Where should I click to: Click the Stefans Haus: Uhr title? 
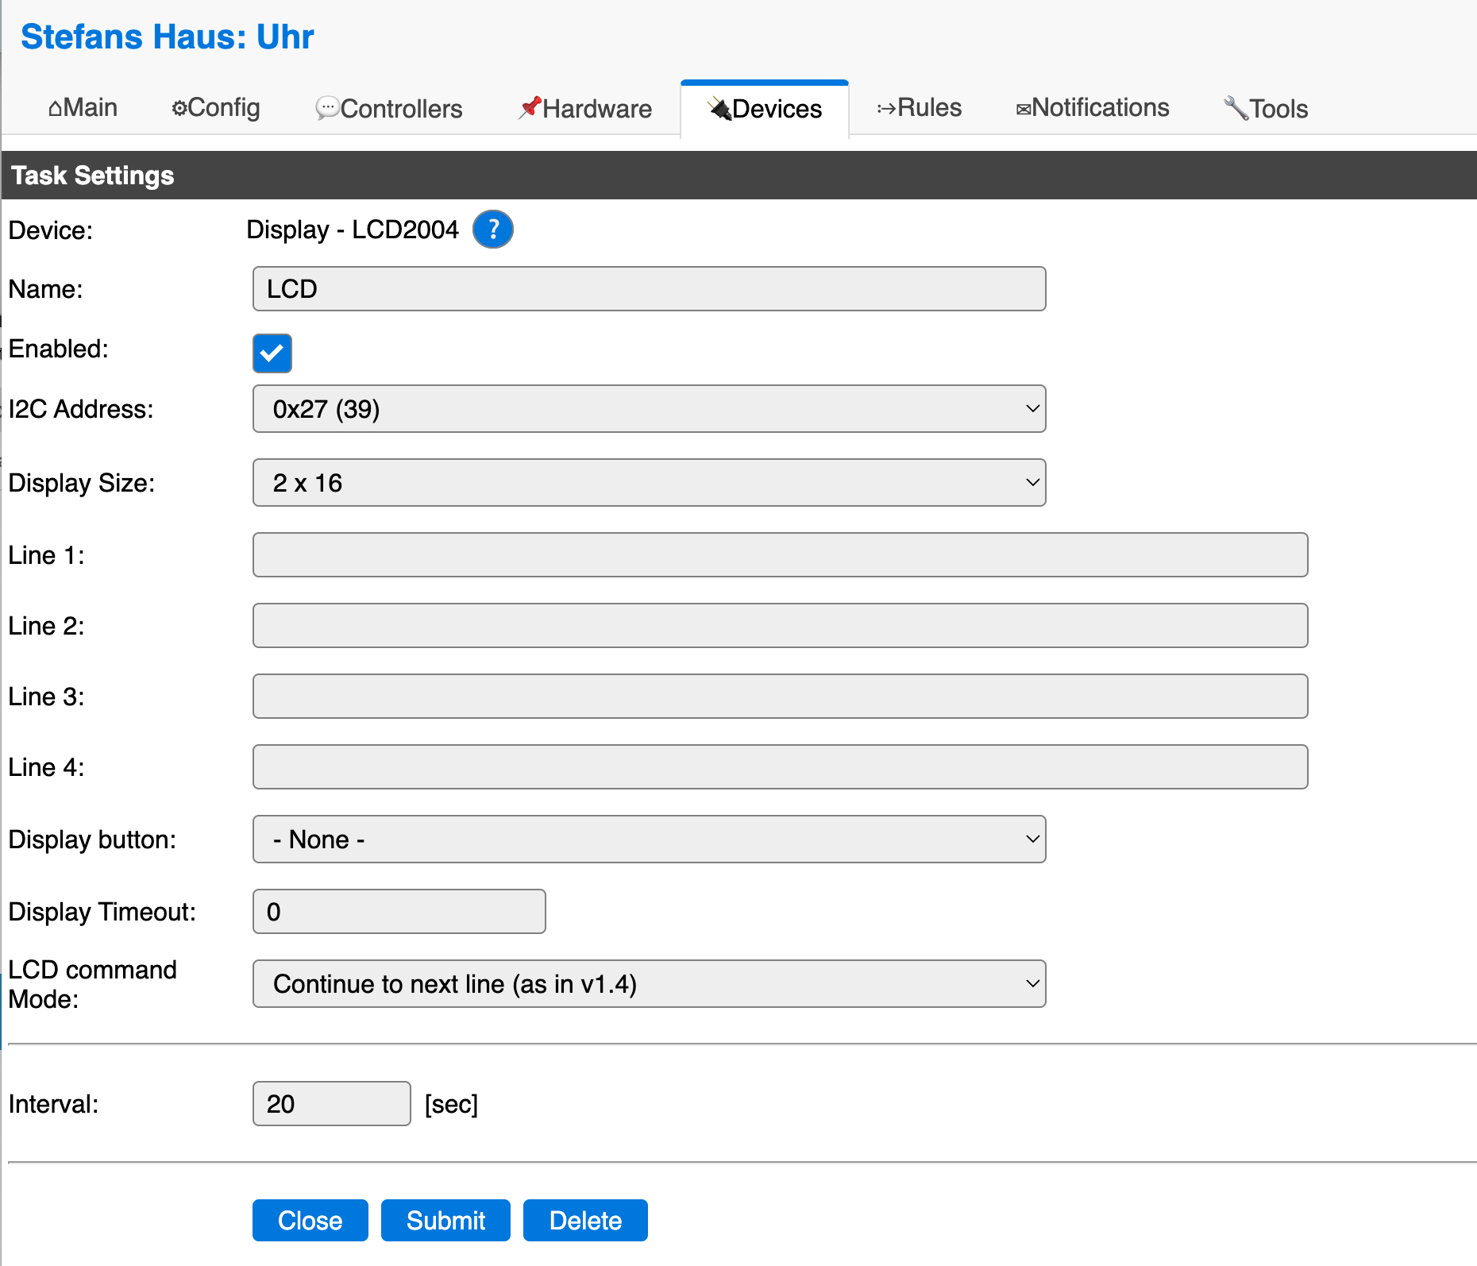pos(168,37)
